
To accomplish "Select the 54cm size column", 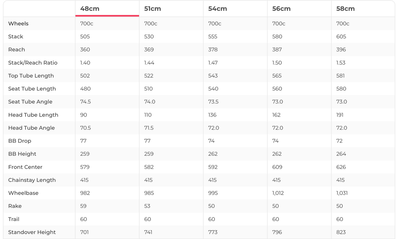I will pos(217,9).
